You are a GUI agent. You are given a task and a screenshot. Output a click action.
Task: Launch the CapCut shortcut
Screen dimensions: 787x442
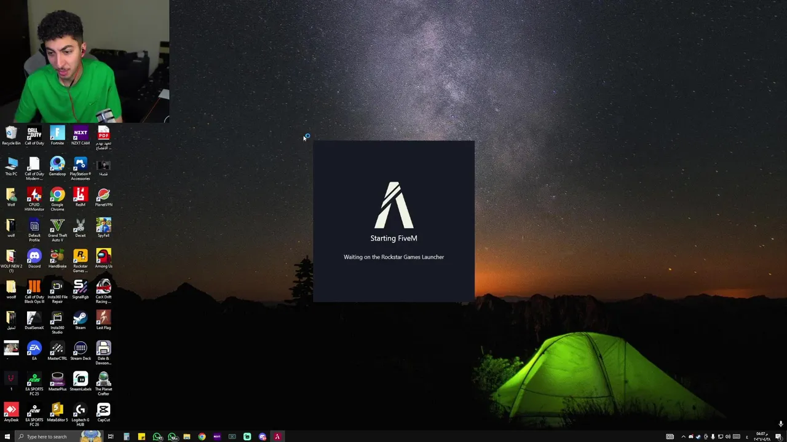tap(103, 413)
